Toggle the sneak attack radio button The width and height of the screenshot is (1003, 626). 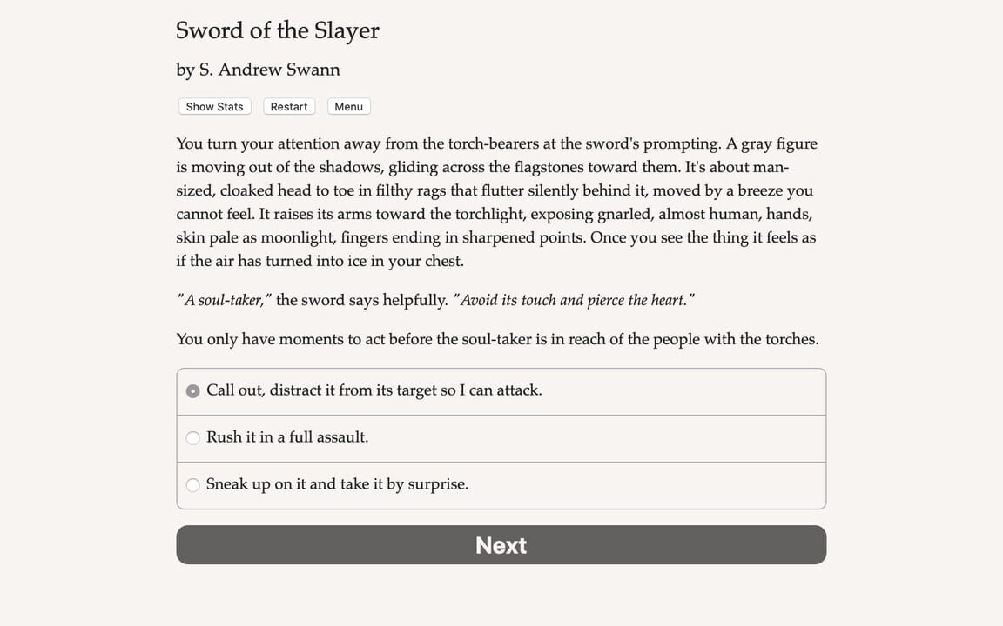point(192,484)
